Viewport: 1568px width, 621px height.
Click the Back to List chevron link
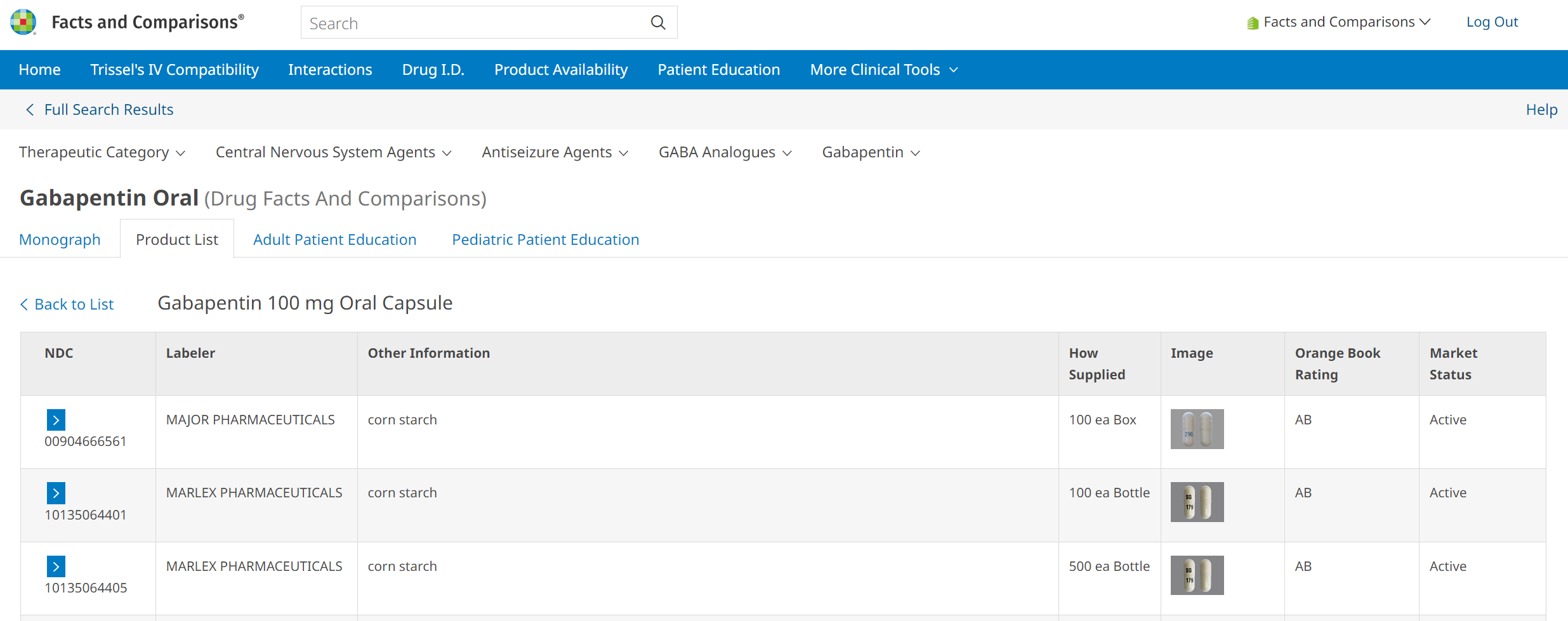67,304
